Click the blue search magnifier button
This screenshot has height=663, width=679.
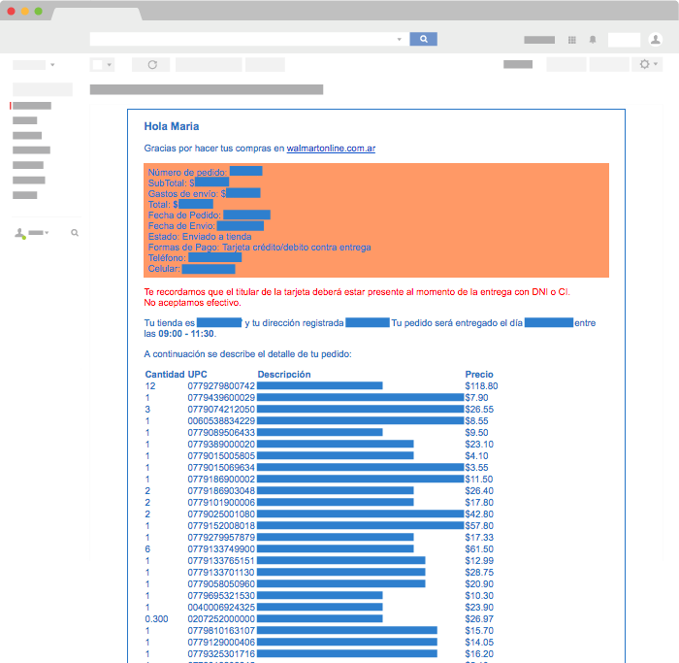click(x=423, y=39)
